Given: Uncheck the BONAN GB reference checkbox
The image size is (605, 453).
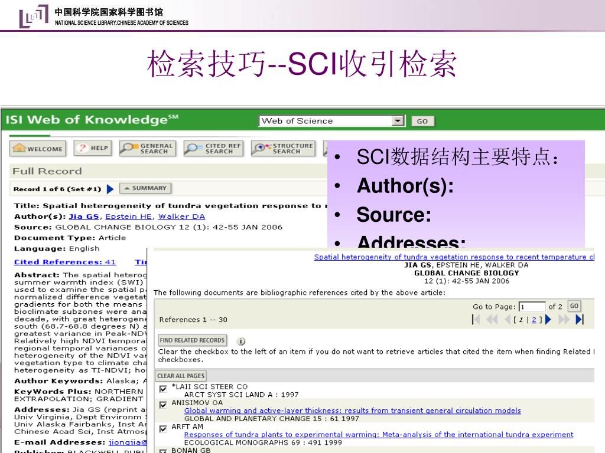Looking at the screenshot, I should pos(163,451).
